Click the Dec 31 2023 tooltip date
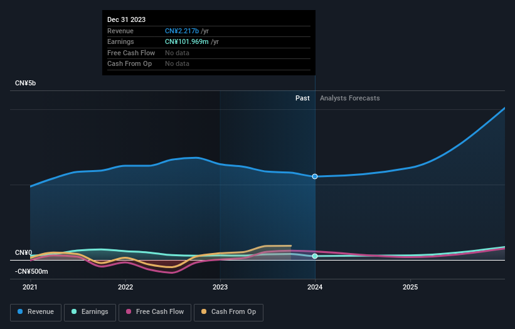The width and height of the screenshot is (515, 329). click(x=127, y=19)
